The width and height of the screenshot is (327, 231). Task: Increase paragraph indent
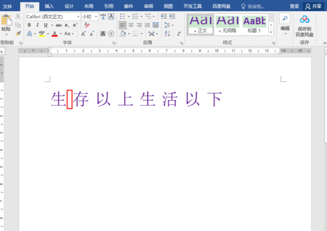tap(172, 16)
